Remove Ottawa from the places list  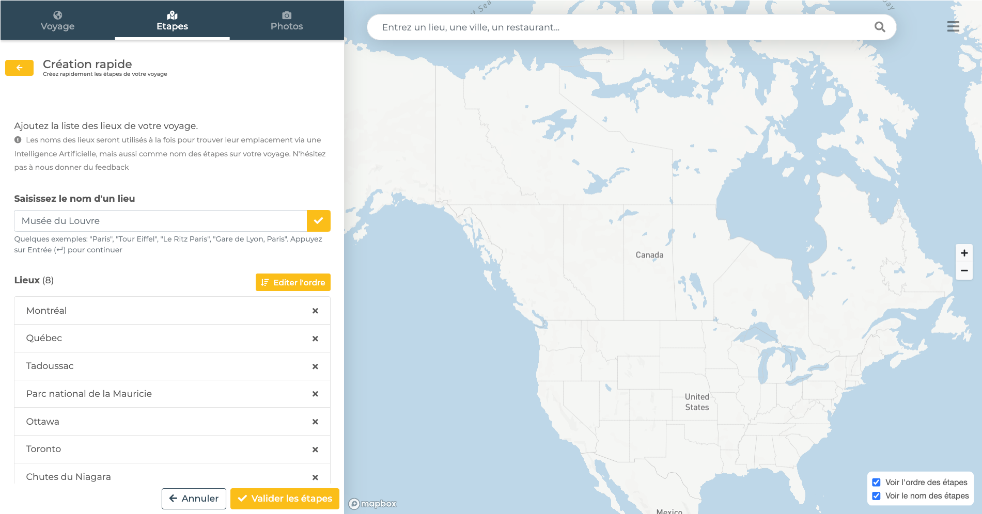click(315, 422)
